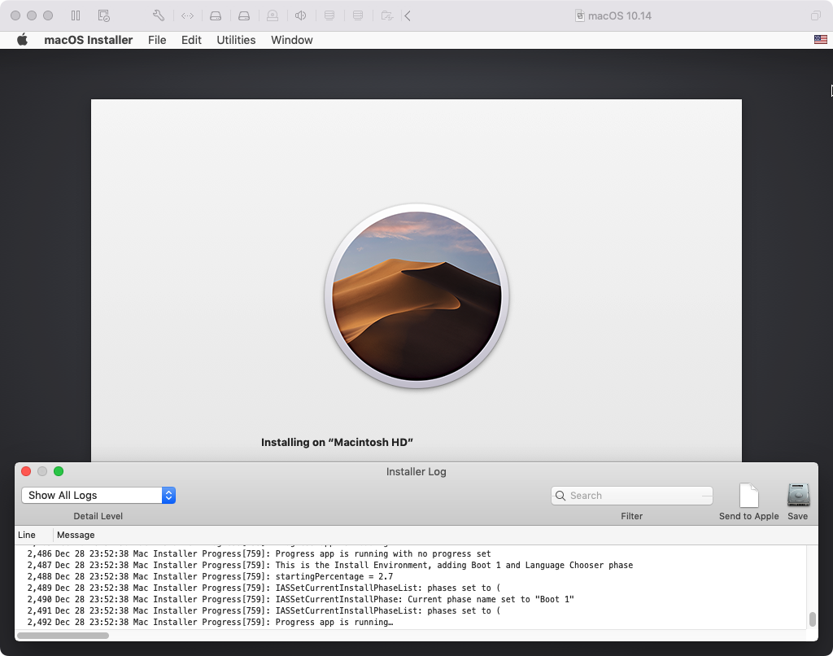Viewport: 833px width, 656px height.
Task: Click the Search filter field
Action: (635, 496)
